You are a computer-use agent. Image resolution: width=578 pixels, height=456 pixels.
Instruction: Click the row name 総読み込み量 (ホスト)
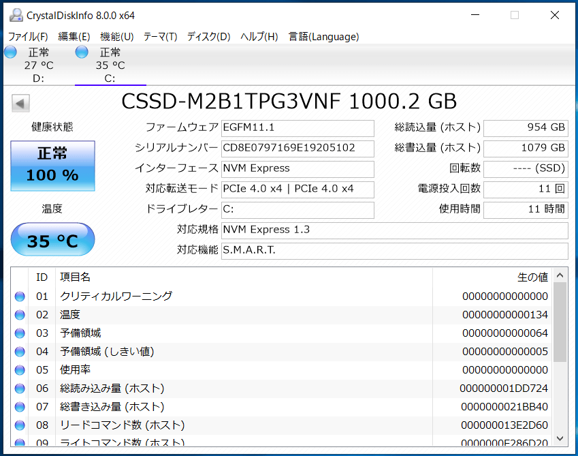[112, 389]
